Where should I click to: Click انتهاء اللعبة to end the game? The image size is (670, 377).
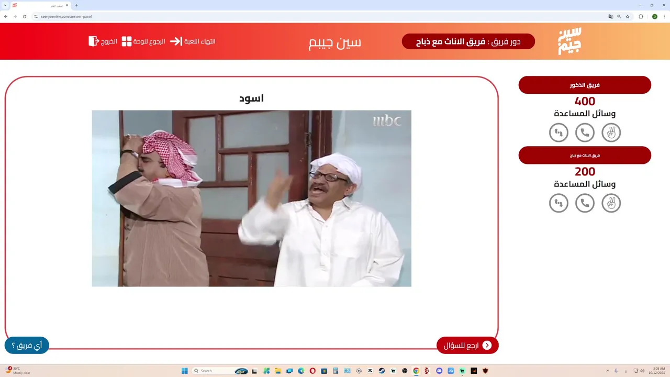[x=193, y=41]
